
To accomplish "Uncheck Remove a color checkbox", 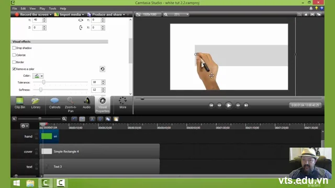I will (14, 69).
